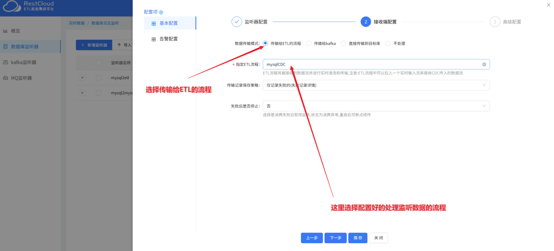
Task: Click the kafka监听器 sidebar icon
Action: (x=6, y=62)
